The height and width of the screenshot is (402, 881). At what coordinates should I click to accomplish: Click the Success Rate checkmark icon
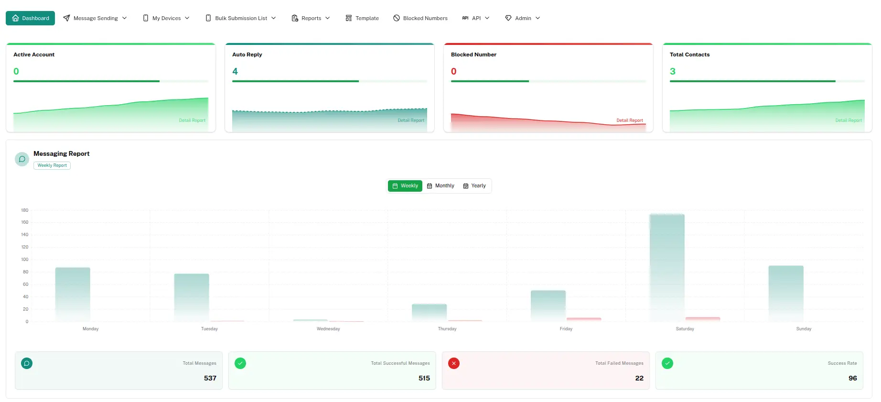[667, 363]
